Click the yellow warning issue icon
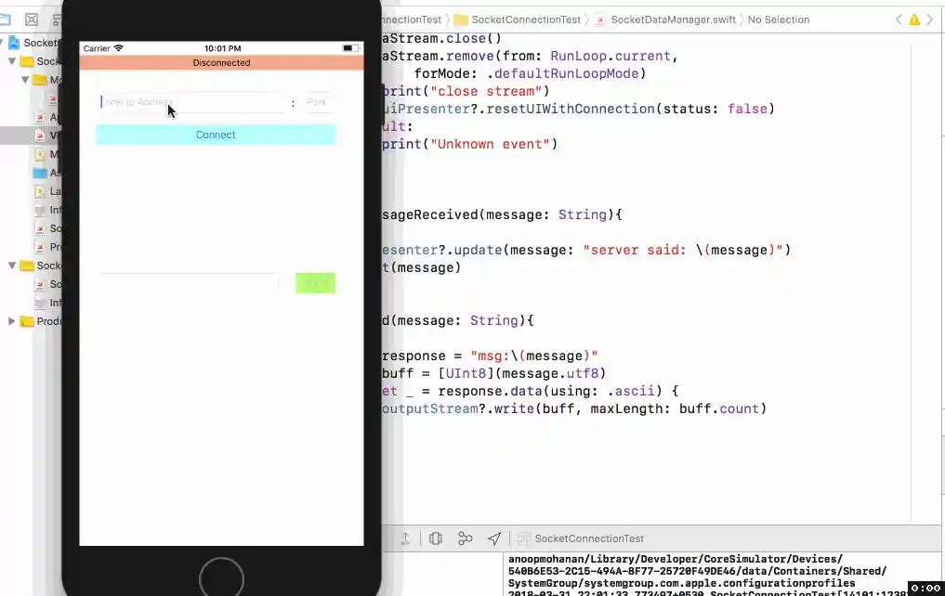This screenshot has width=945, height=596. click(914, 19)
